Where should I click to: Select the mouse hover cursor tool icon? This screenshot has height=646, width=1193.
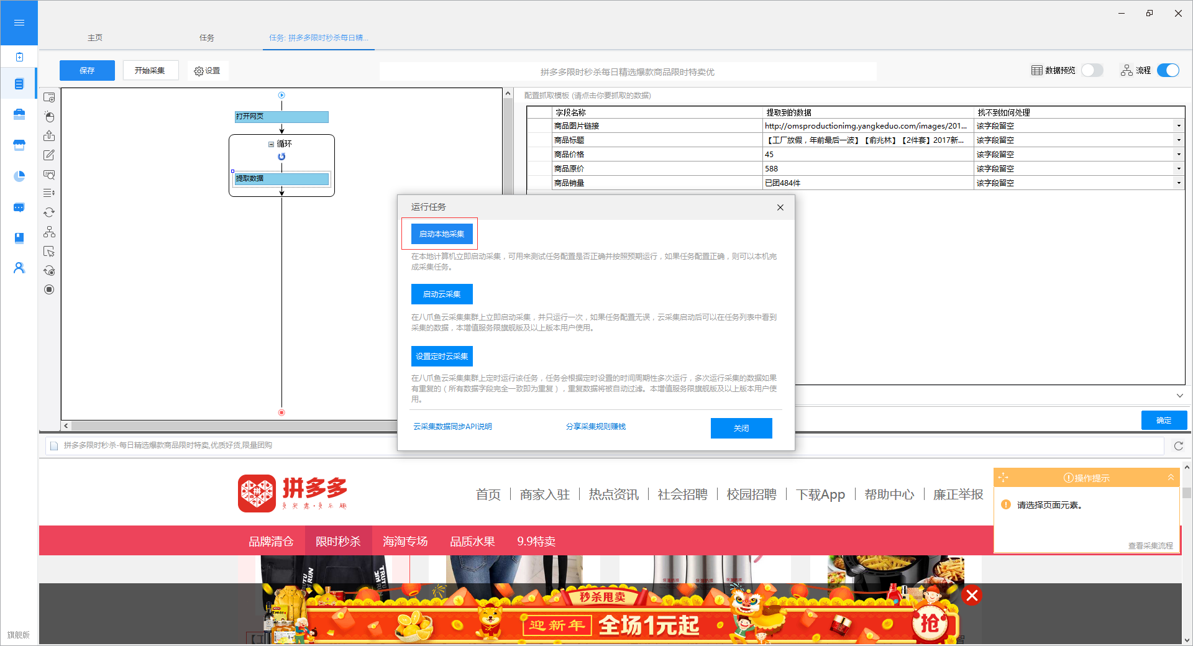pyautogui.click(x=49, y=252)
